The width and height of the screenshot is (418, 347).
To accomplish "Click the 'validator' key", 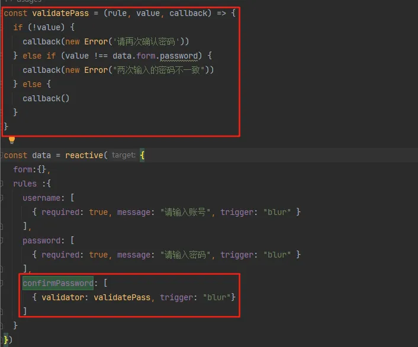I will click(63, 297).
